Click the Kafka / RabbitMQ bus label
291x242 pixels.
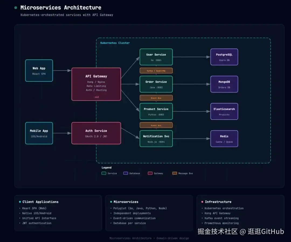156,71
